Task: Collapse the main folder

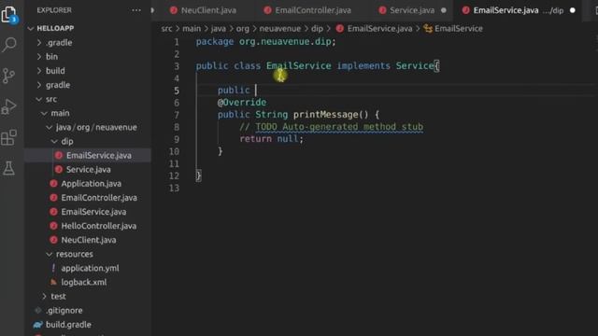Action: coord(44,113)
